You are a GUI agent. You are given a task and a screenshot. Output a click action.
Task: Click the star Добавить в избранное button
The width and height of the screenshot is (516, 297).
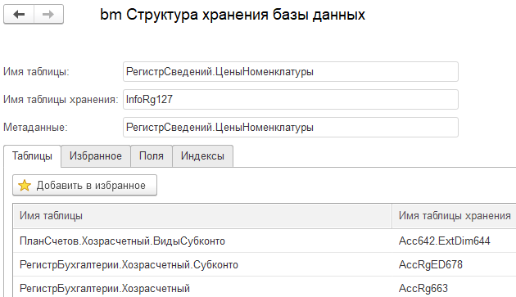click(84, 185)
